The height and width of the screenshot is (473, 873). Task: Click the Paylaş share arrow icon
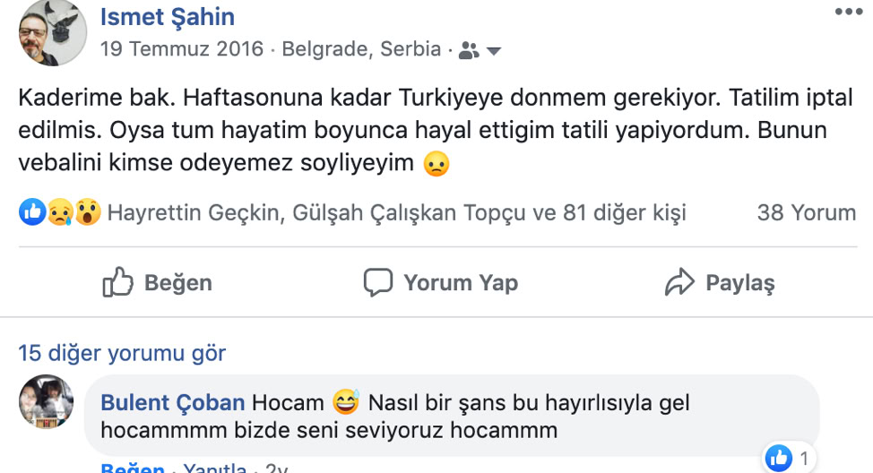tap(679, 281)
